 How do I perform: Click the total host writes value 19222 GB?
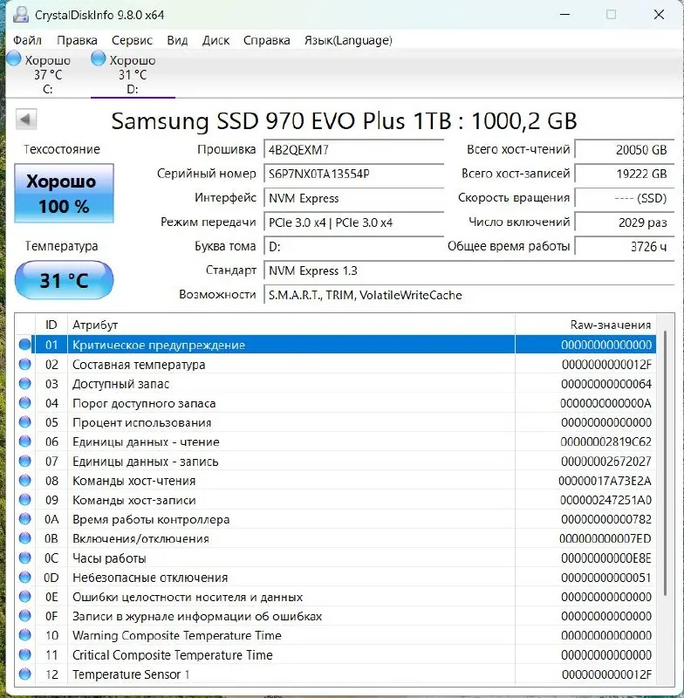625,174
